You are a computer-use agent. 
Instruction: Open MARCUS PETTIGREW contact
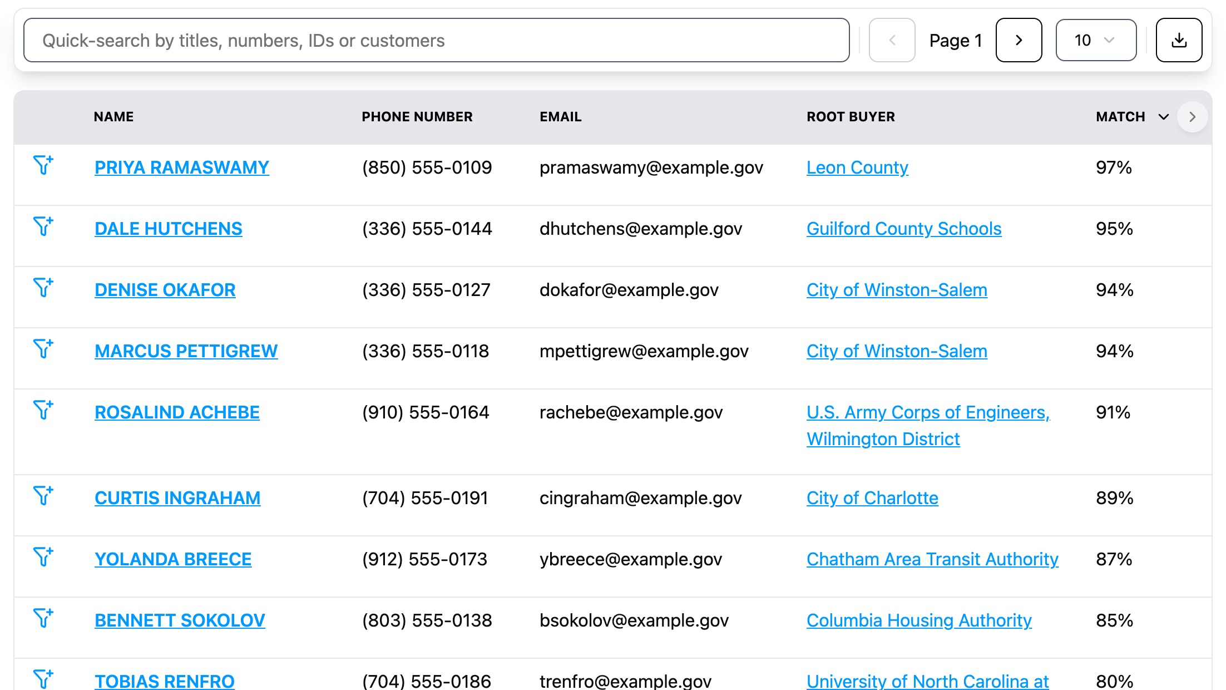pos(186,351)
